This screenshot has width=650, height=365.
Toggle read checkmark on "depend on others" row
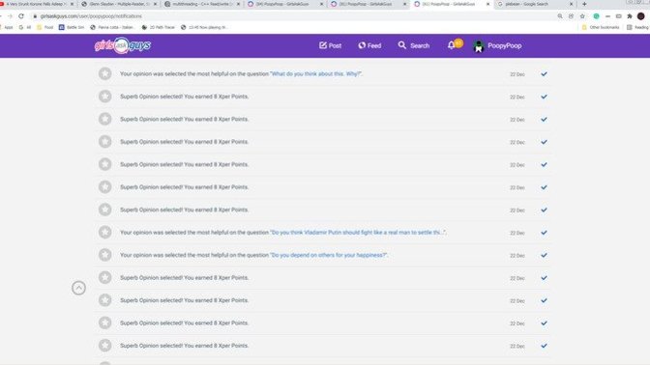coord(544,255)
